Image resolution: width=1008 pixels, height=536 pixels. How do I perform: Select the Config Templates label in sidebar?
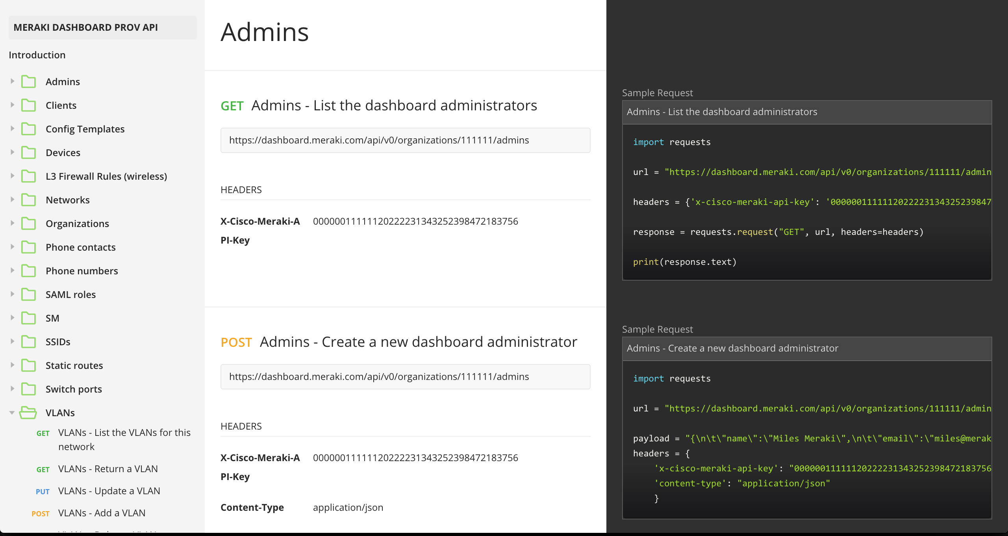(x=85, y=129)
